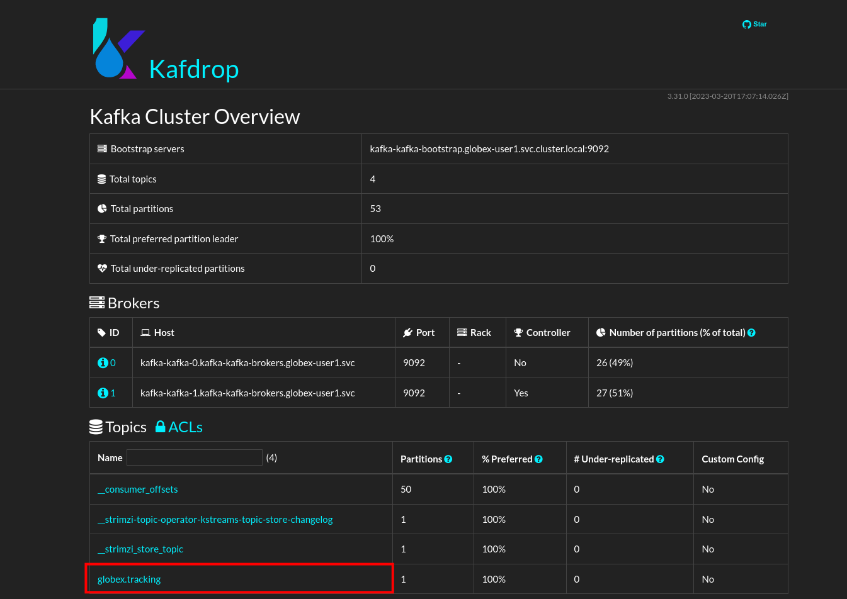Click the laptop icon beside Host
Viewport: 847px width, 599px height.
coord(145,333)
